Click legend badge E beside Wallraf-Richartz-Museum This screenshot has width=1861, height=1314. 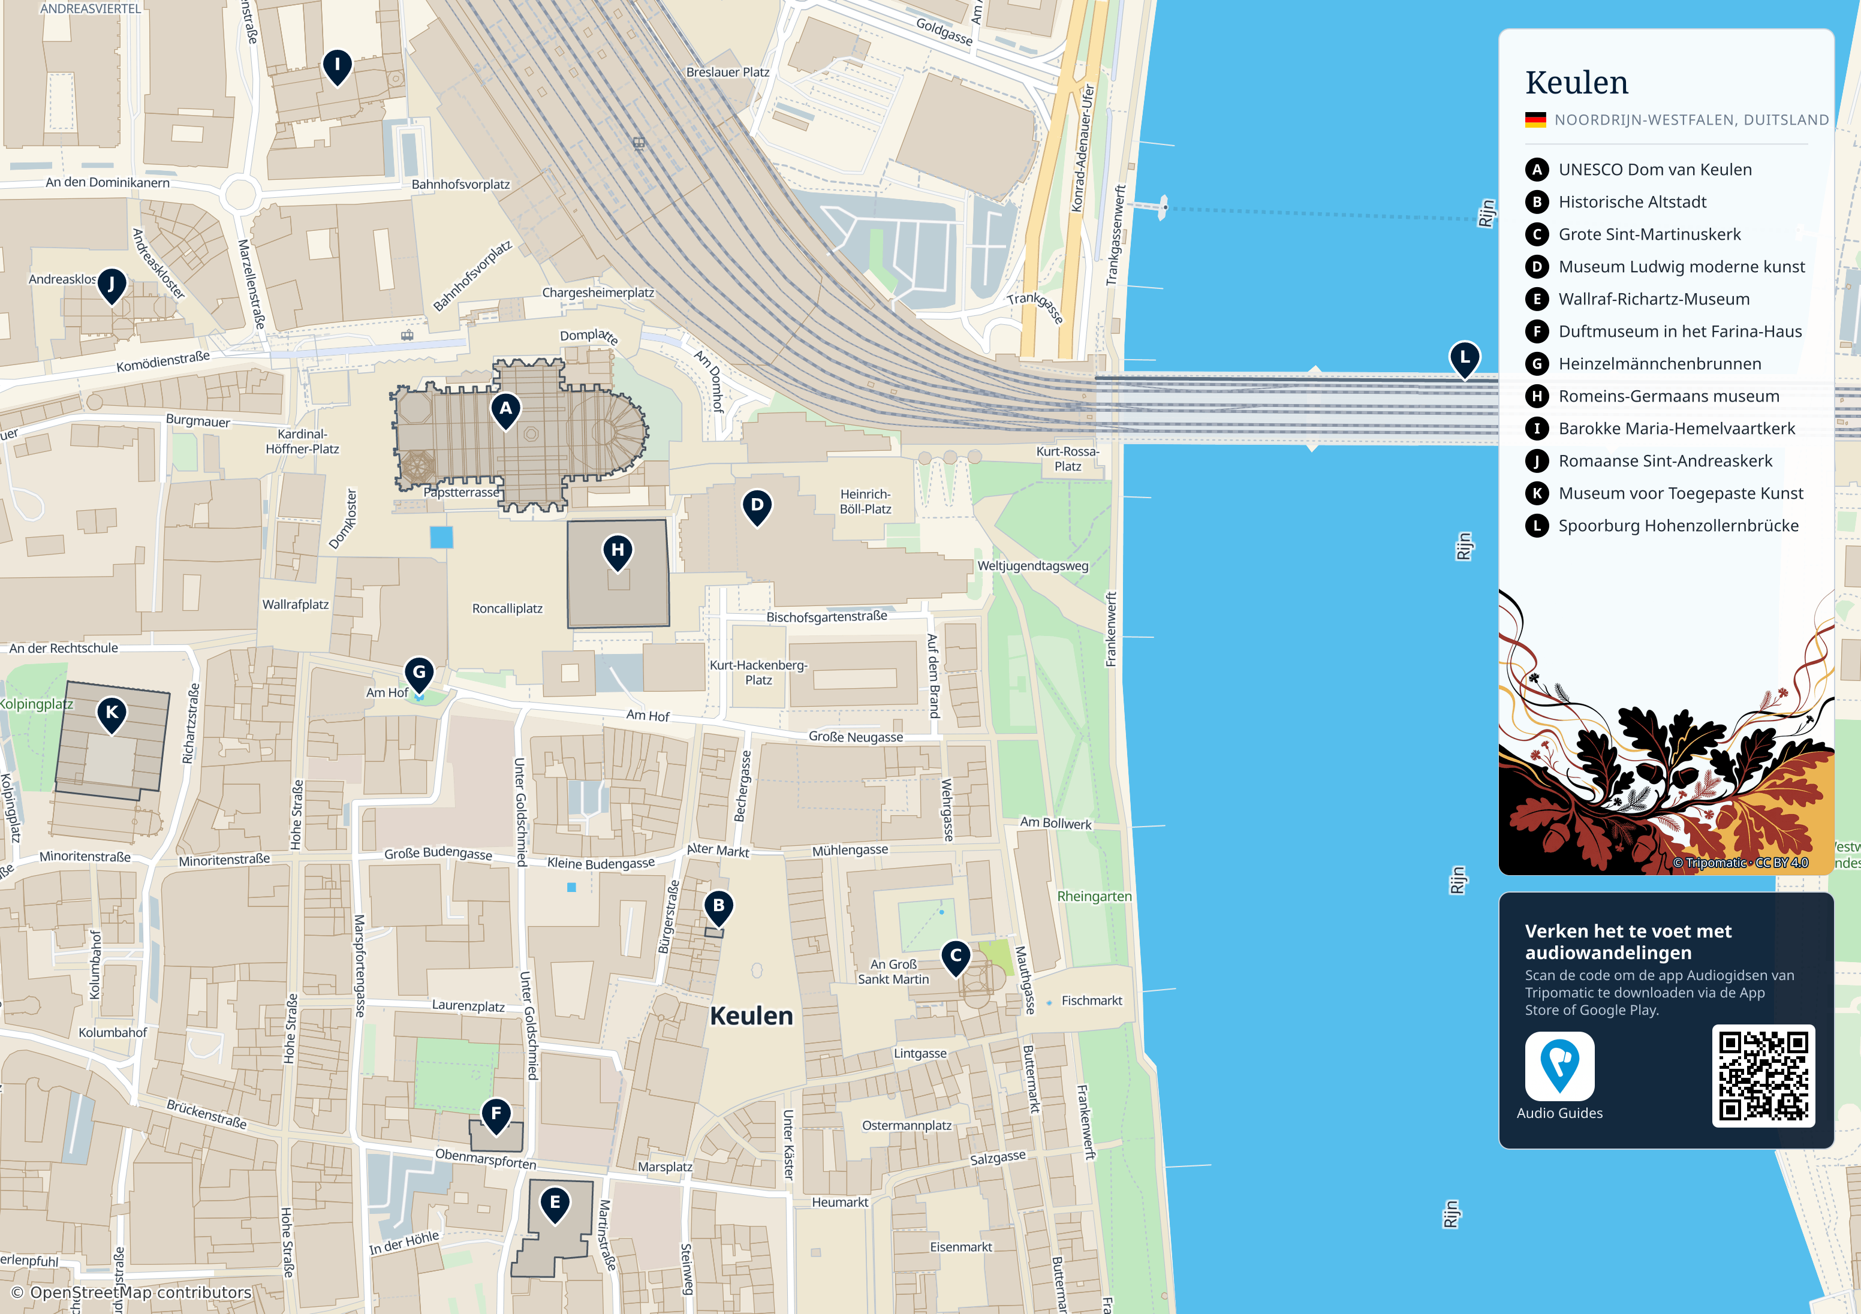click(x=1537, y=299)
